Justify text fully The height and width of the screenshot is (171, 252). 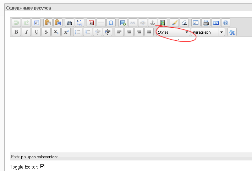(149, 32)
